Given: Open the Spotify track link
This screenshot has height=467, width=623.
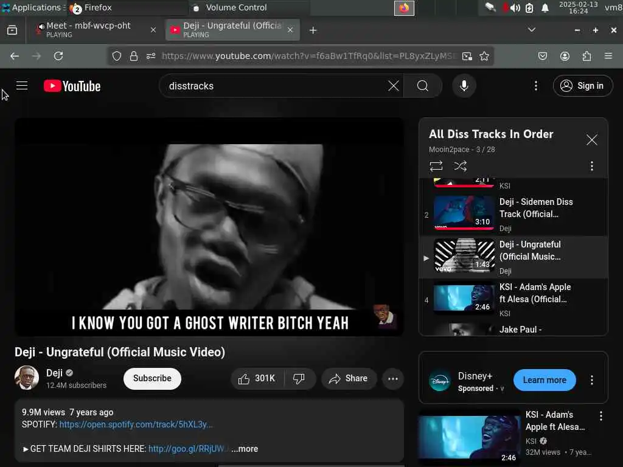Looking at the screenshot, I should [136, 424].
